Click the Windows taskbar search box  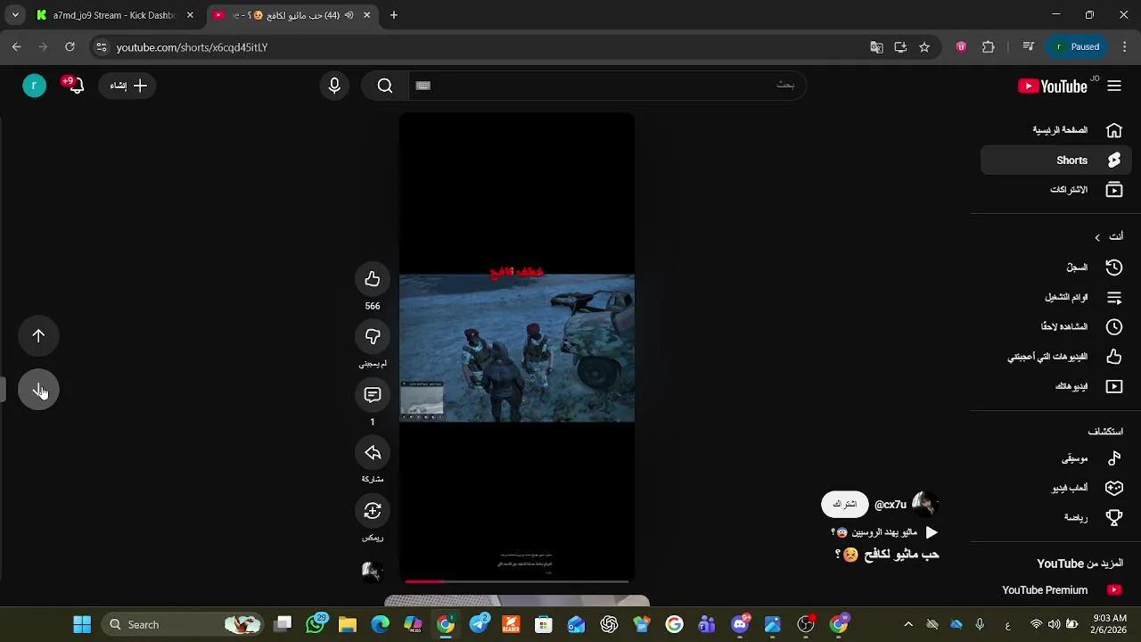coord(183,624)
